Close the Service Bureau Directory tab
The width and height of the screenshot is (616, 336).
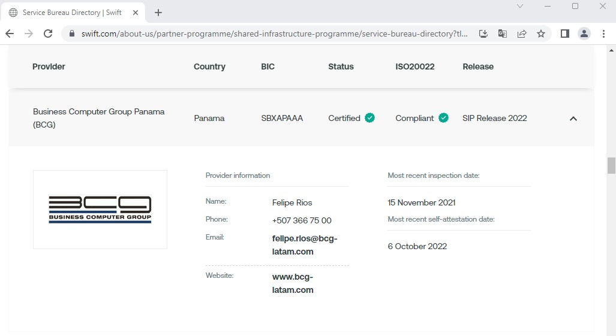136,13
